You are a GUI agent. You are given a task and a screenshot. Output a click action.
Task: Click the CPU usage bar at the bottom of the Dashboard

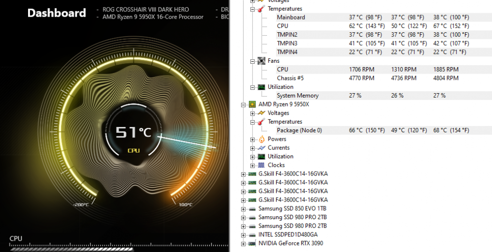point(72,250)
